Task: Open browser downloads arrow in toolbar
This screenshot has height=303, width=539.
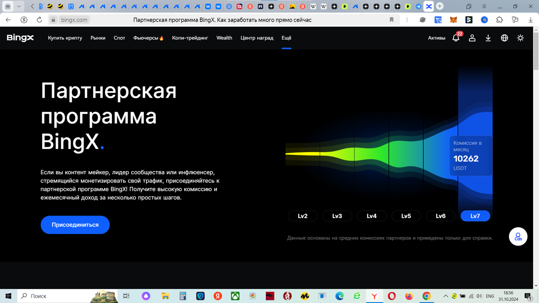Action: [x=530, y=20]
